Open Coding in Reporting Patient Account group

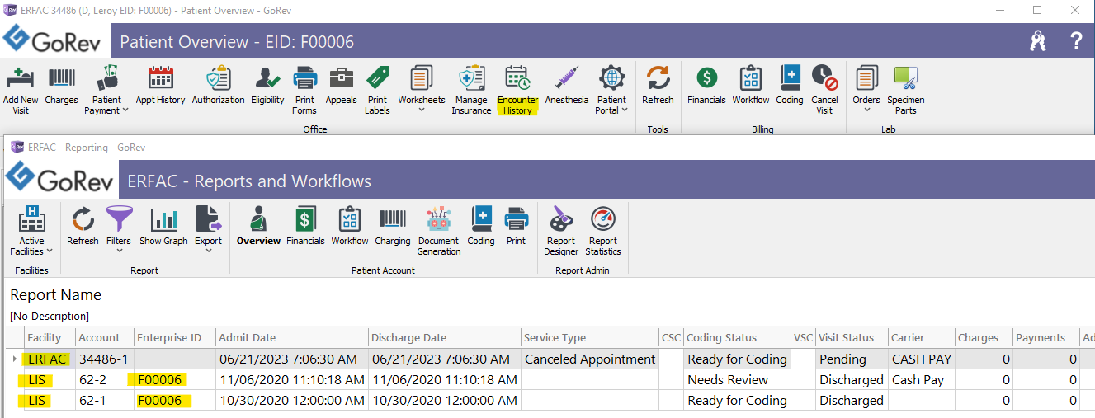coord(481,227)
